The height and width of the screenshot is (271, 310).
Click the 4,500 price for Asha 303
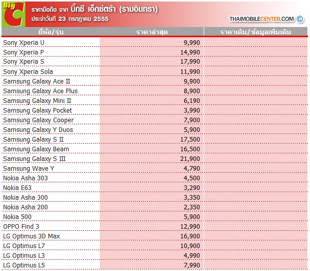[x=192, y=178]
